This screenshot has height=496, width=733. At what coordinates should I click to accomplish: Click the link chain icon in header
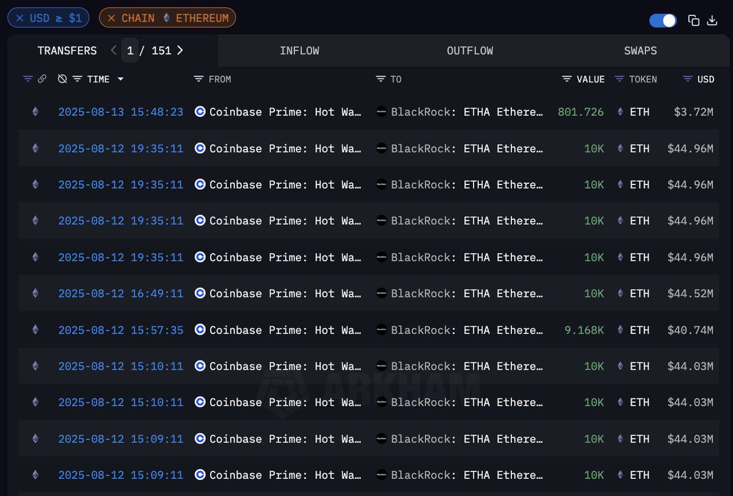click(x=42, y=79)
